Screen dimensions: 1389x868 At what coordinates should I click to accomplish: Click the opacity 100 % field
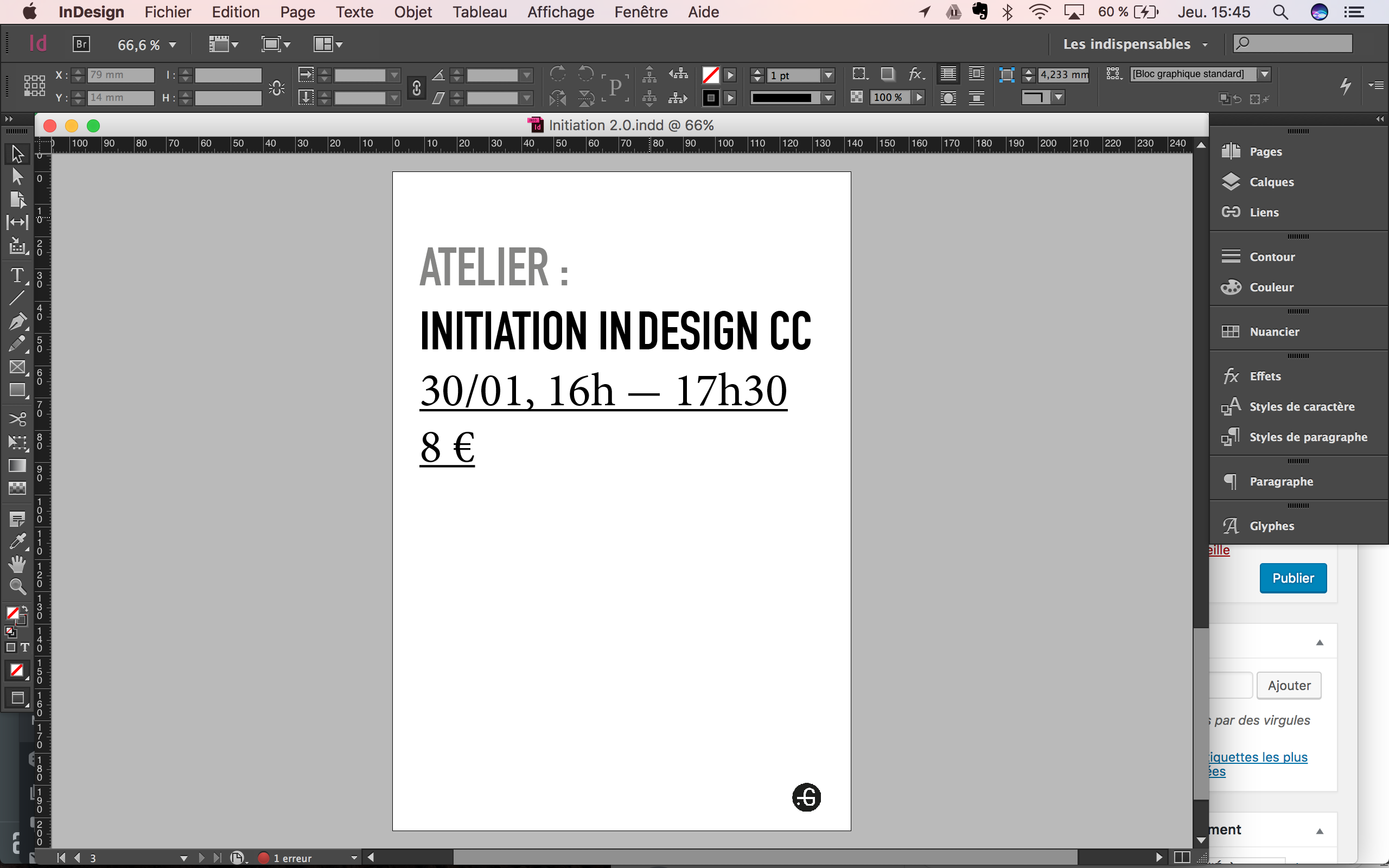coord(890,98)
